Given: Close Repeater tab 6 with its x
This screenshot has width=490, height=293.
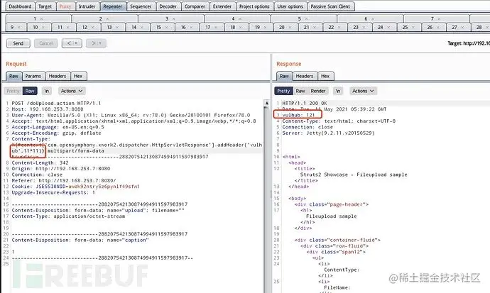Looking at the screenshot, I should (373, 19).
